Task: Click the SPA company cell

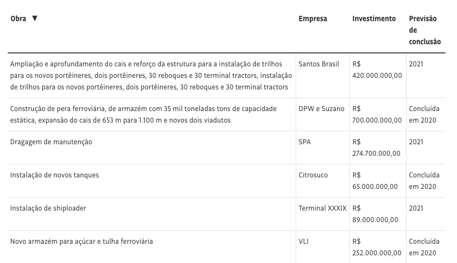Action: pyautogui.click(x=304, y=142)
